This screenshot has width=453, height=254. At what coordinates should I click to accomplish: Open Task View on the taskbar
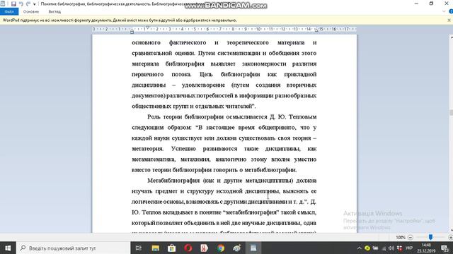pyautogui.click(x=139, y=248)
